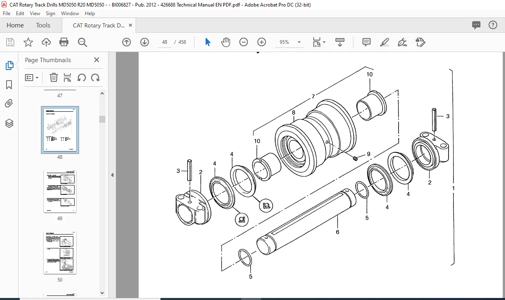Open the comments chat bubble icon
The width and height of the screenshot is (505, 300).
click(x=476, y=25)
